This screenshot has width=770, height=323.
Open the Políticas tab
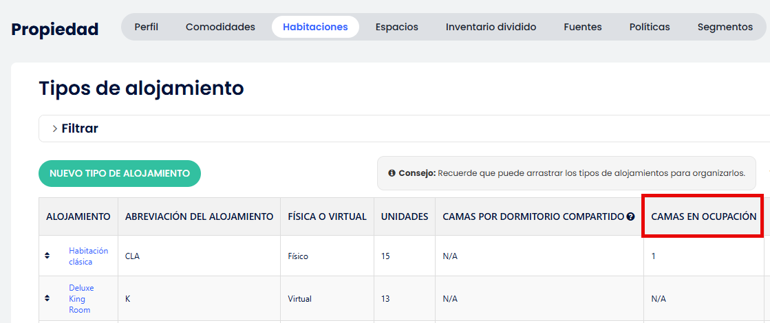pos(649,27)
